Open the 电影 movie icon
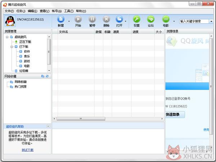 tap(166, 19)
